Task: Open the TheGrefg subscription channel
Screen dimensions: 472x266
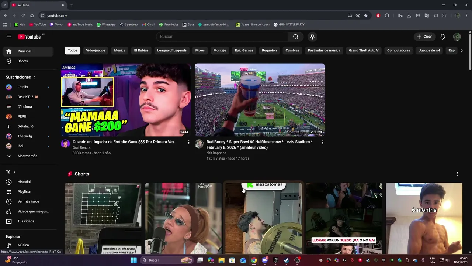Action: (x=28, y=136)
